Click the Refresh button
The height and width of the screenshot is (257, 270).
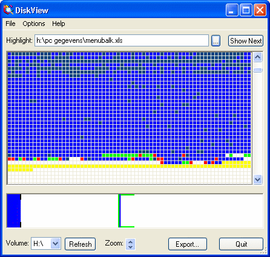[80, 244]
